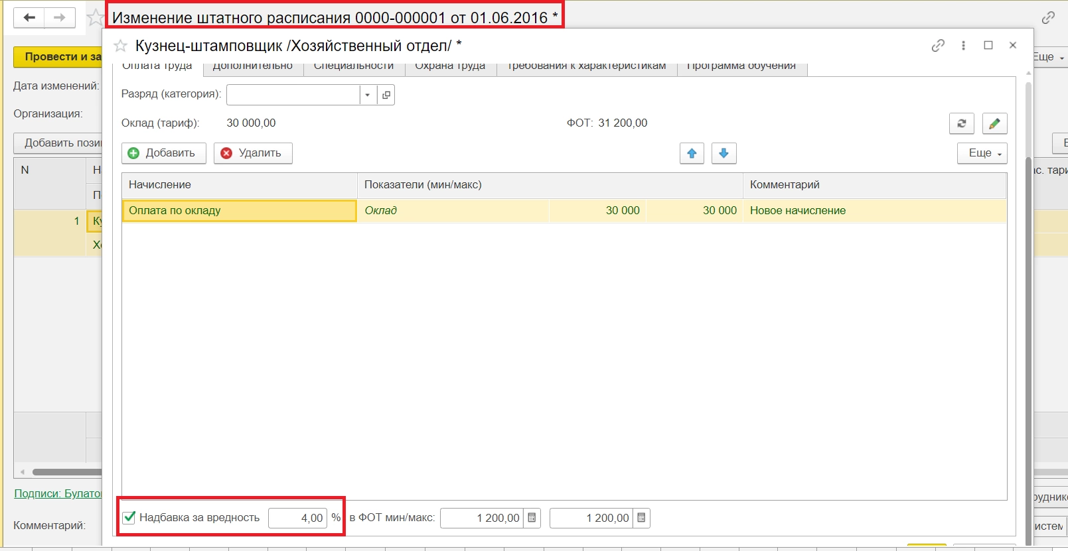The image size is (1068, 551).
Task: Refresh the ФОТ calculation
Action: 962,123
